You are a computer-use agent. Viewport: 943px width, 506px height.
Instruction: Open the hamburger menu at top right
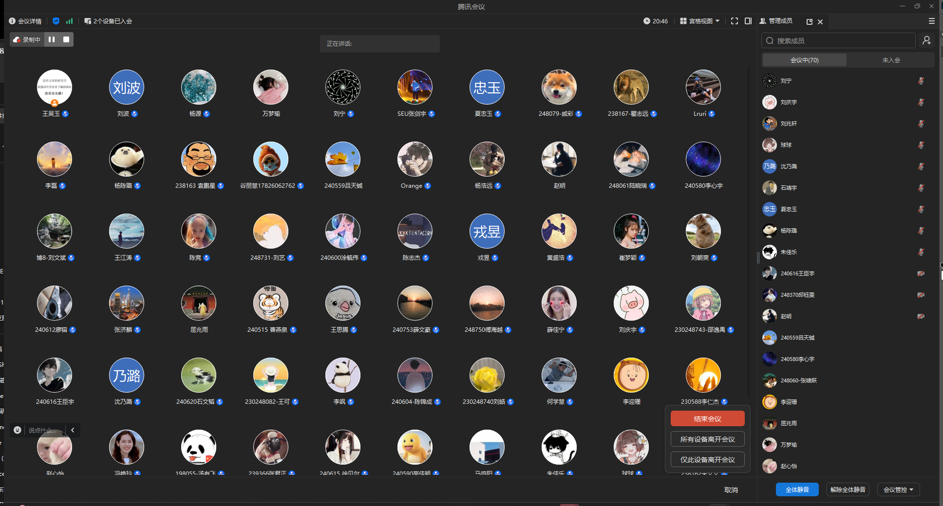[931, 21]
